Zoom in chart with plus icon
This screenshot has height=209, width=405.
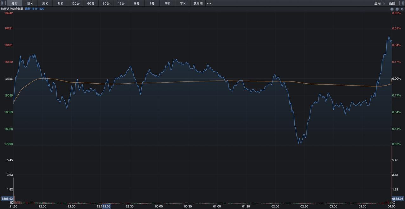392,9
